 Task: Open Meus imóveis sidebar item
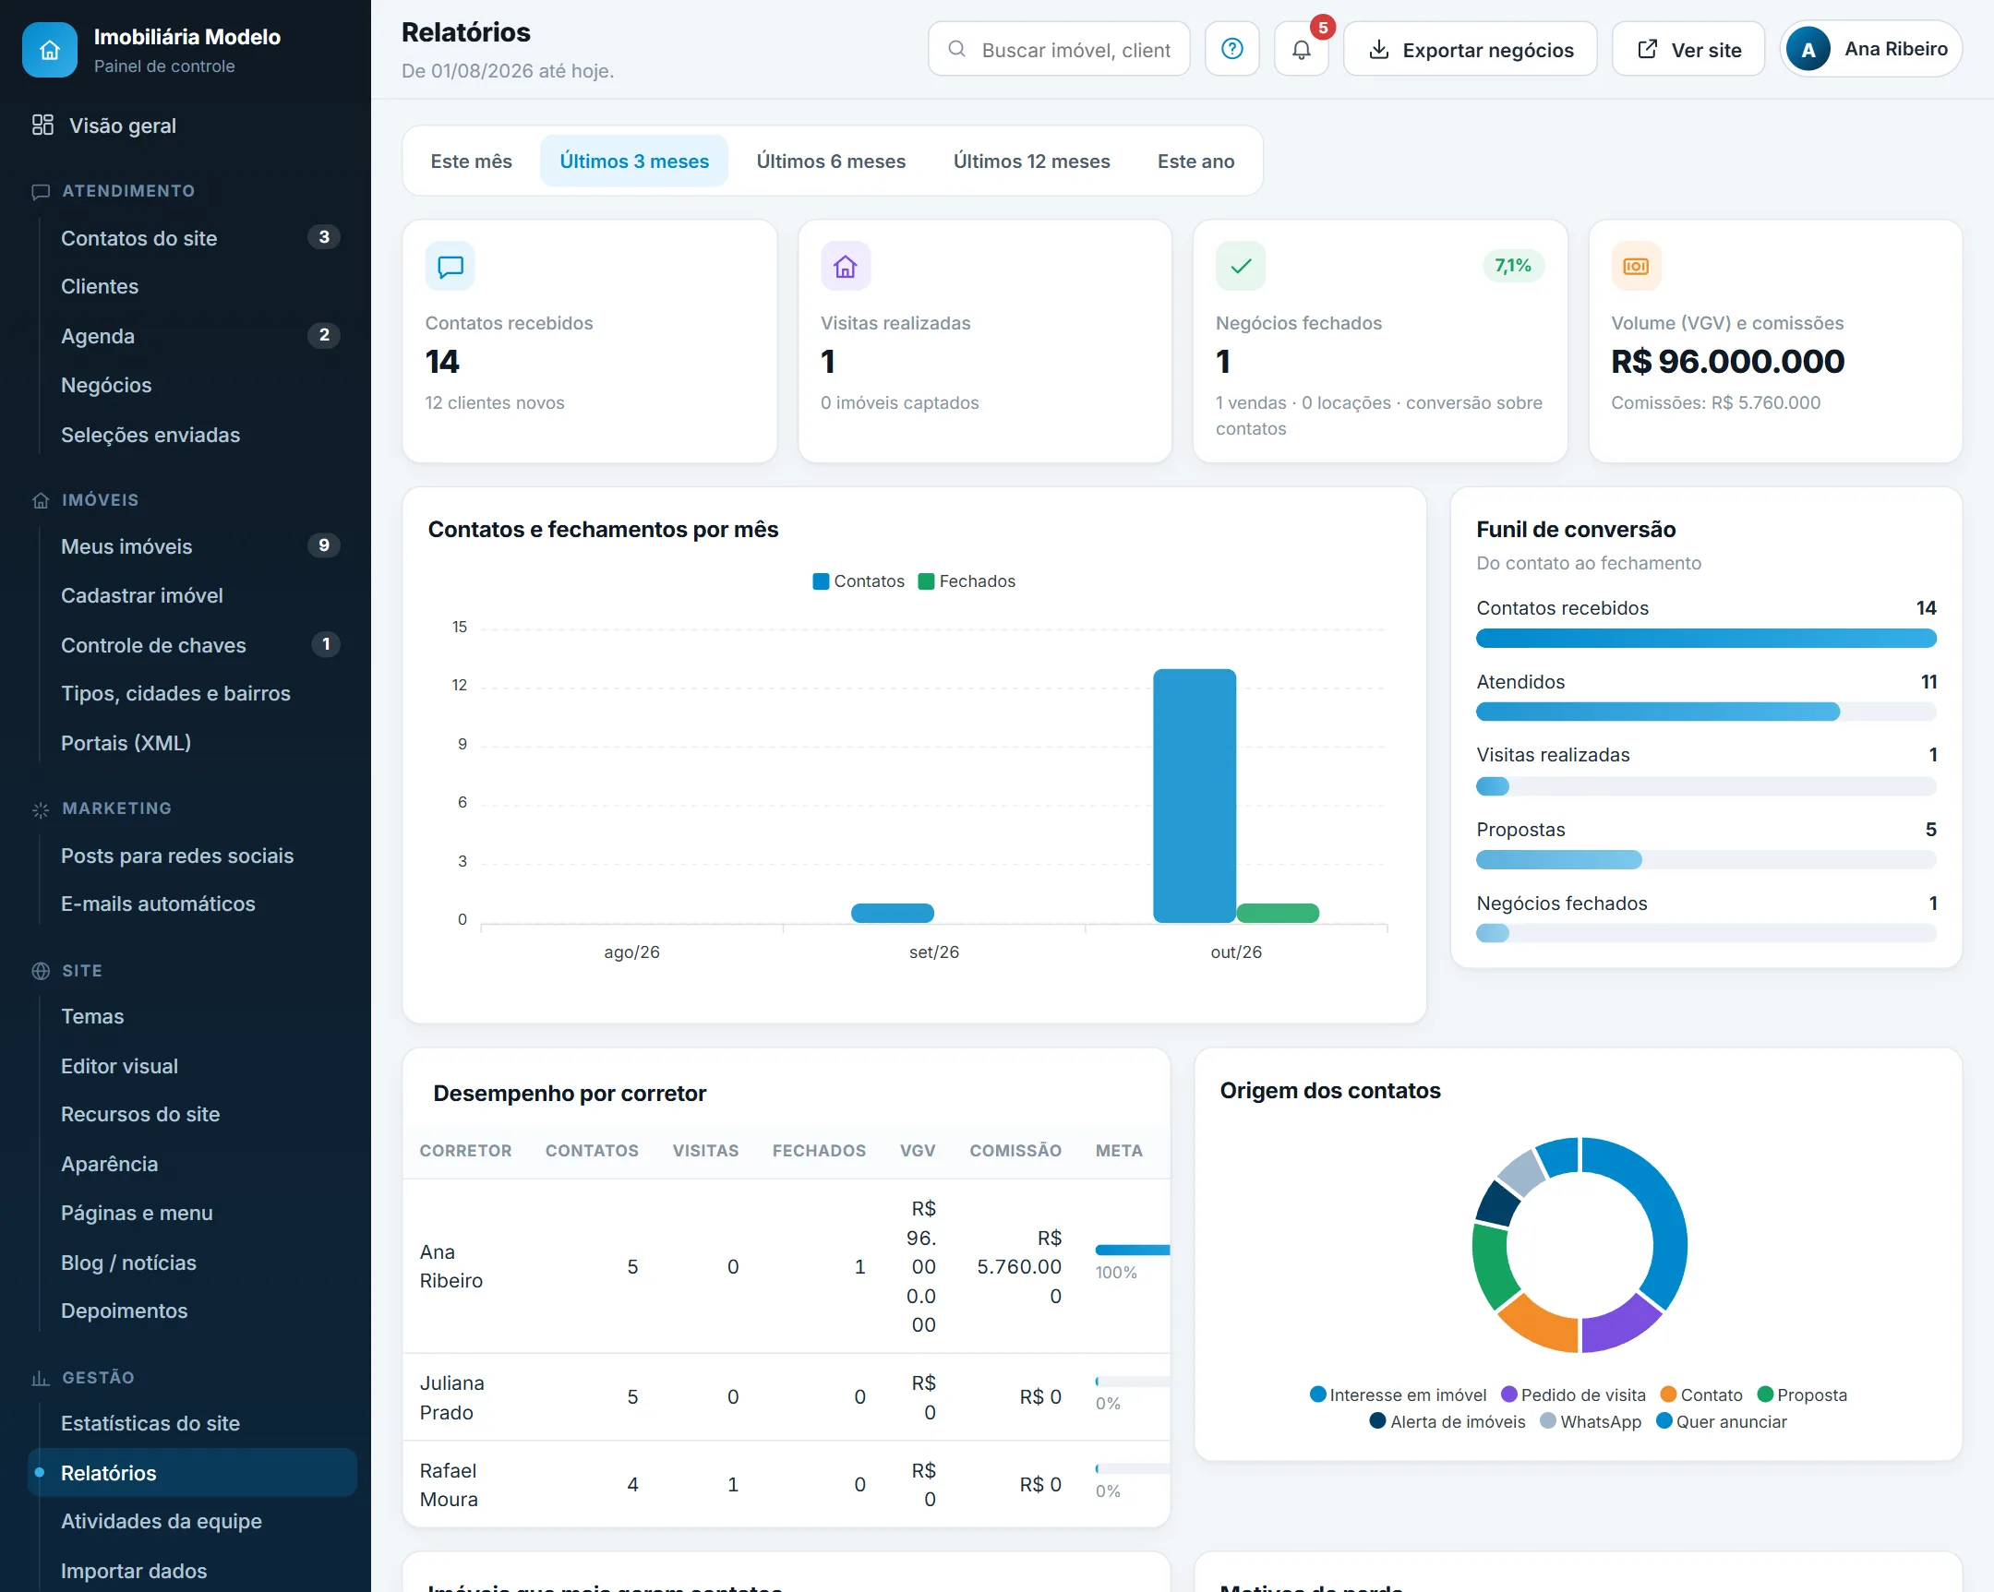pyautogui.click(x=192, y=546)
